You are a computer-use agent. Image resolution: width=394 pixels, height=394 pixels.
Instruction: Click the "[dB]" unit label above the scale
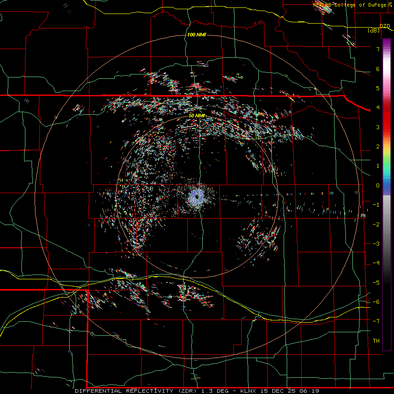click(x=374, y=30)
